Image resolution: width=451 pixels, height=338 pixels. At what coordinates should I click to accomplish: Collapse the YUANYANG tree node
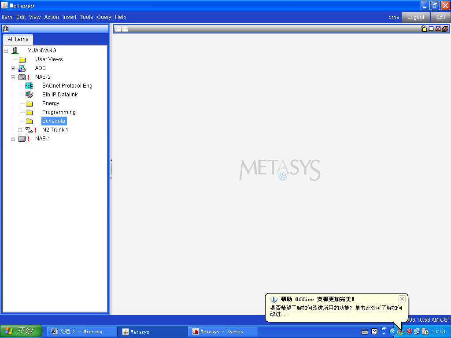(6, 51)
